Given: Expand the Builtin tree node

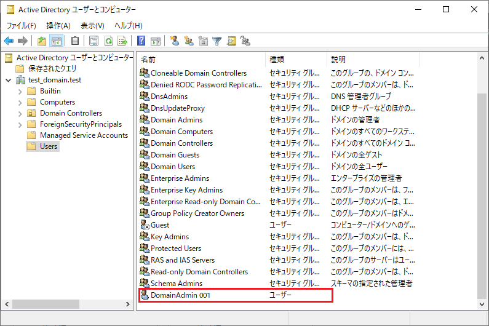Looking at the screenshot, I should pos(20,92).
